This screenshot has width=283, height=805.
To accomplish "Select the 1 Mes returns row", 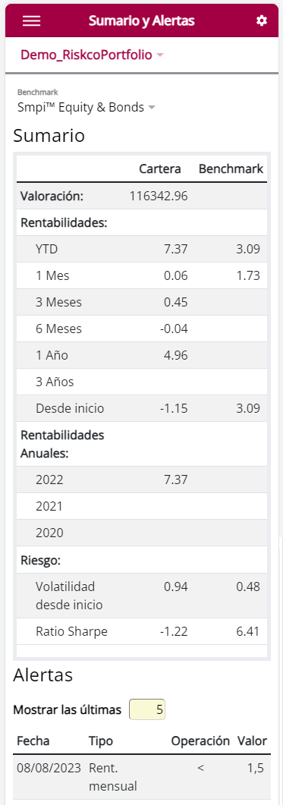I will point(142,275).
